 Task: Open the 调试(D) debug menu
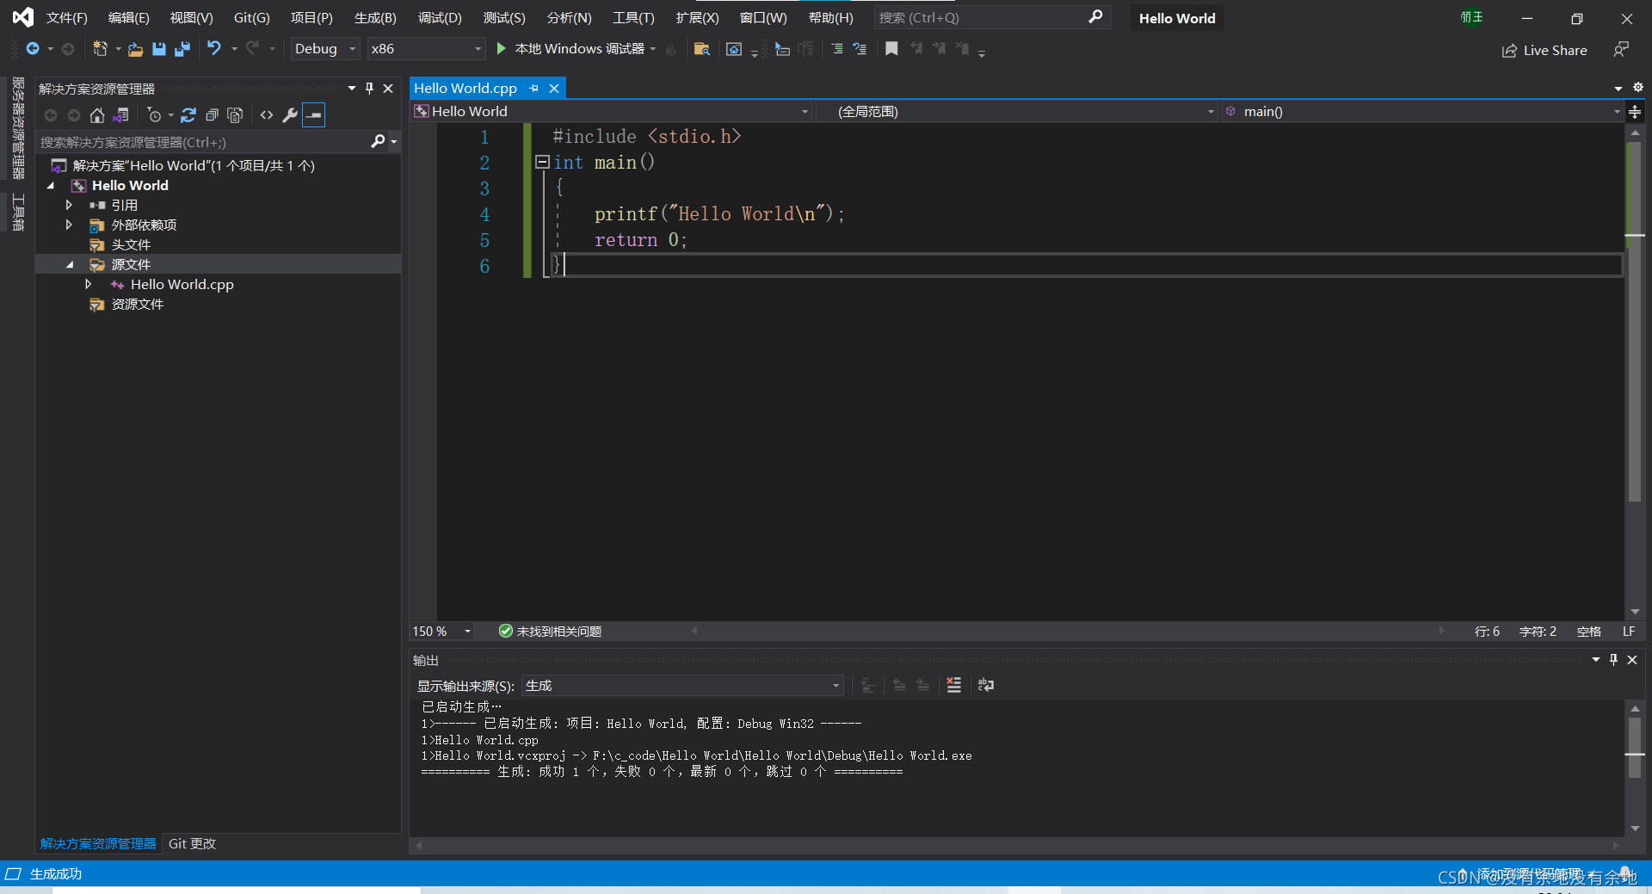(x=440, y=18)
